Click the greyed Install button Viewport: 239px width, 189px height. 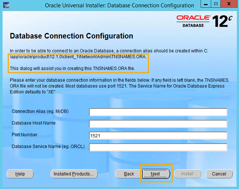click(x=188, y=174)
